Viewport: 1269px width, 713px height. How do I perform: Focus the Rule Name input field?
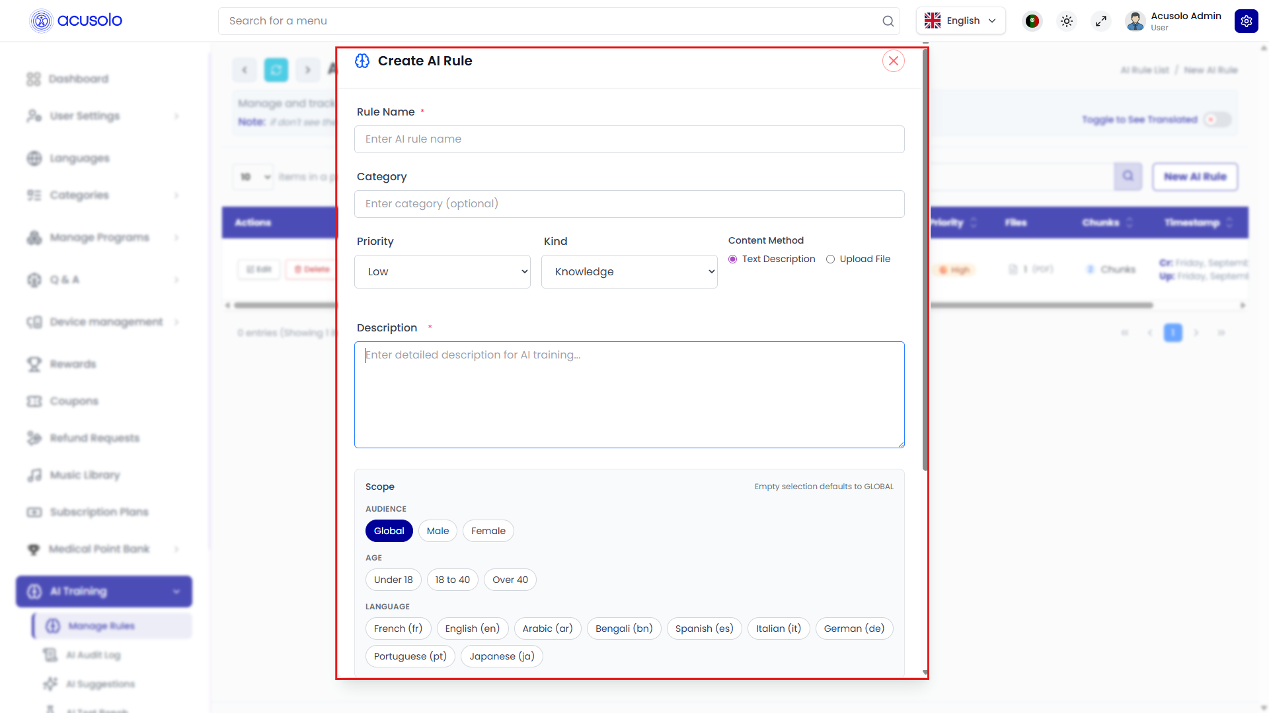[x=629, y=139]
